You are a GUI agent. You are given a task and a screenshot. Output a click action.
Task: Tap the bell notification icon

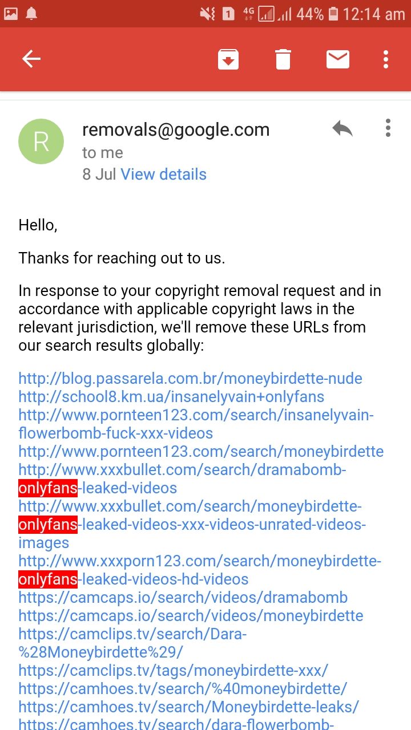[31, 14]
